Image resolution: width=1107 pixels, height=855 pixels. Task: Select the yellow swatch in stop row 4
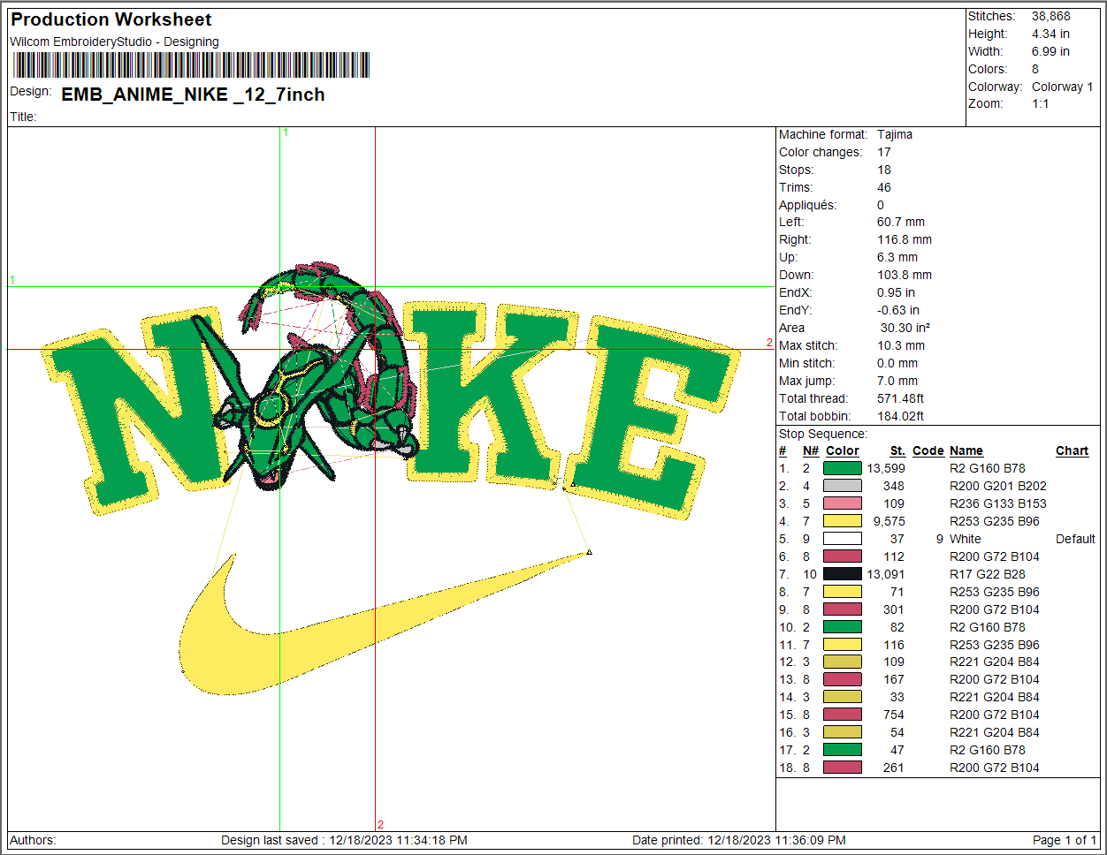842,521
